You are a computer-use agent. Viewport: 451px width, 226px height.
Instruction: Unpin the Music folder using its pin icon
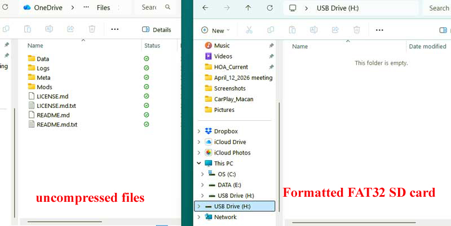pyautogui.click(x=271, y=46)
